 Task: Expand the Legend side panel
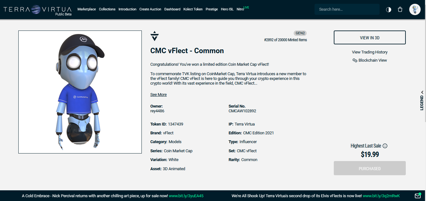pyautogui.click(x=422, y=100)
